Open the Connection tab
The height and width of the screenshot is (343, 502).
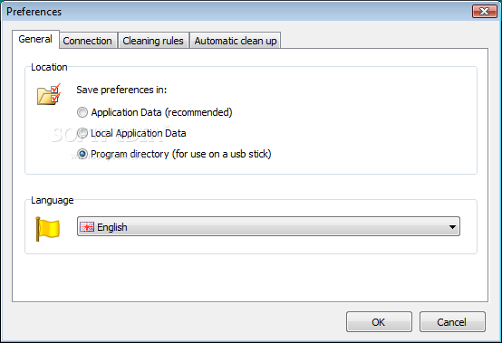pyautogui.click(x=87, y=41)
